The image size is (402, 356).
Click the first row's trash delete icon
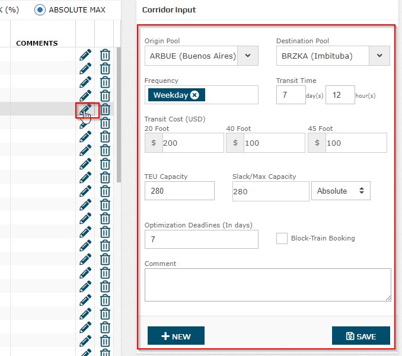[x=105, y=54]
